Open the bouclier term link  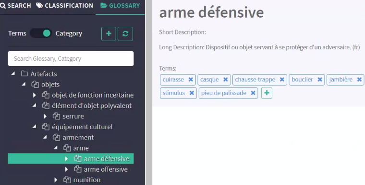(x=302, y=79)
